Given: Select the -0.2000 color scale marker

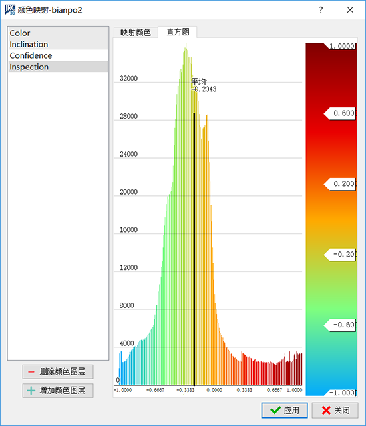Looking at the screenshot, I should 340,255.
